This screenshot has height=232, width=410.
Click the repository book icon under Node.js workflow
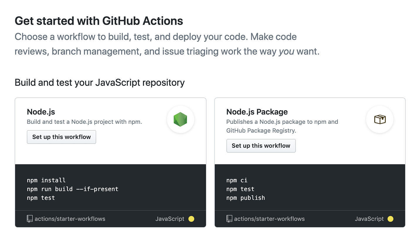coord(30,219)
